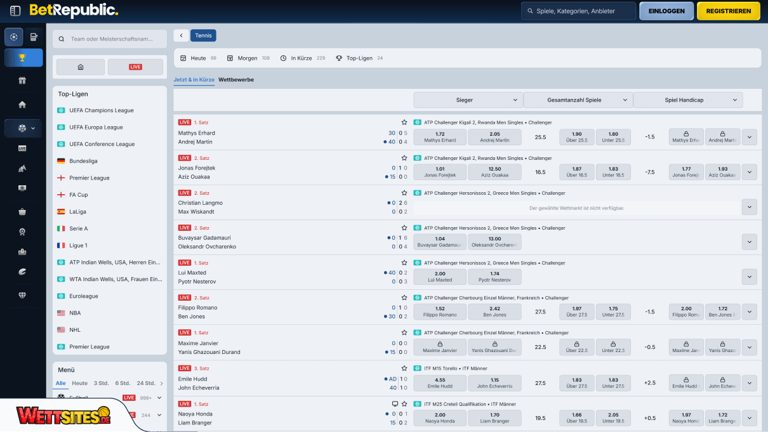Select the Heute filter with 99 events
The width and height of the screenshot is (768, 432).
(x=199, y=58)
